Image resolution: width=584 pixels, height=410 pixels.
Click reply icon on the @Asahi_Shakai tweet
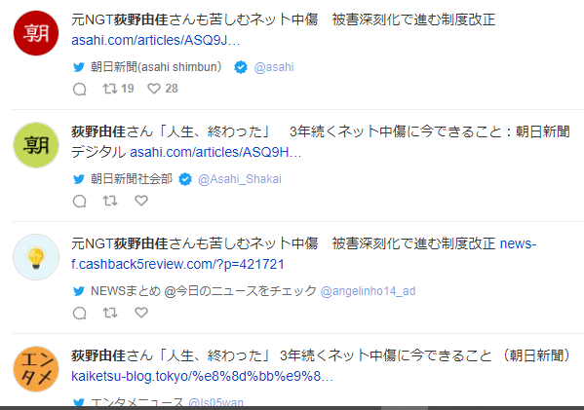[79, 201]
